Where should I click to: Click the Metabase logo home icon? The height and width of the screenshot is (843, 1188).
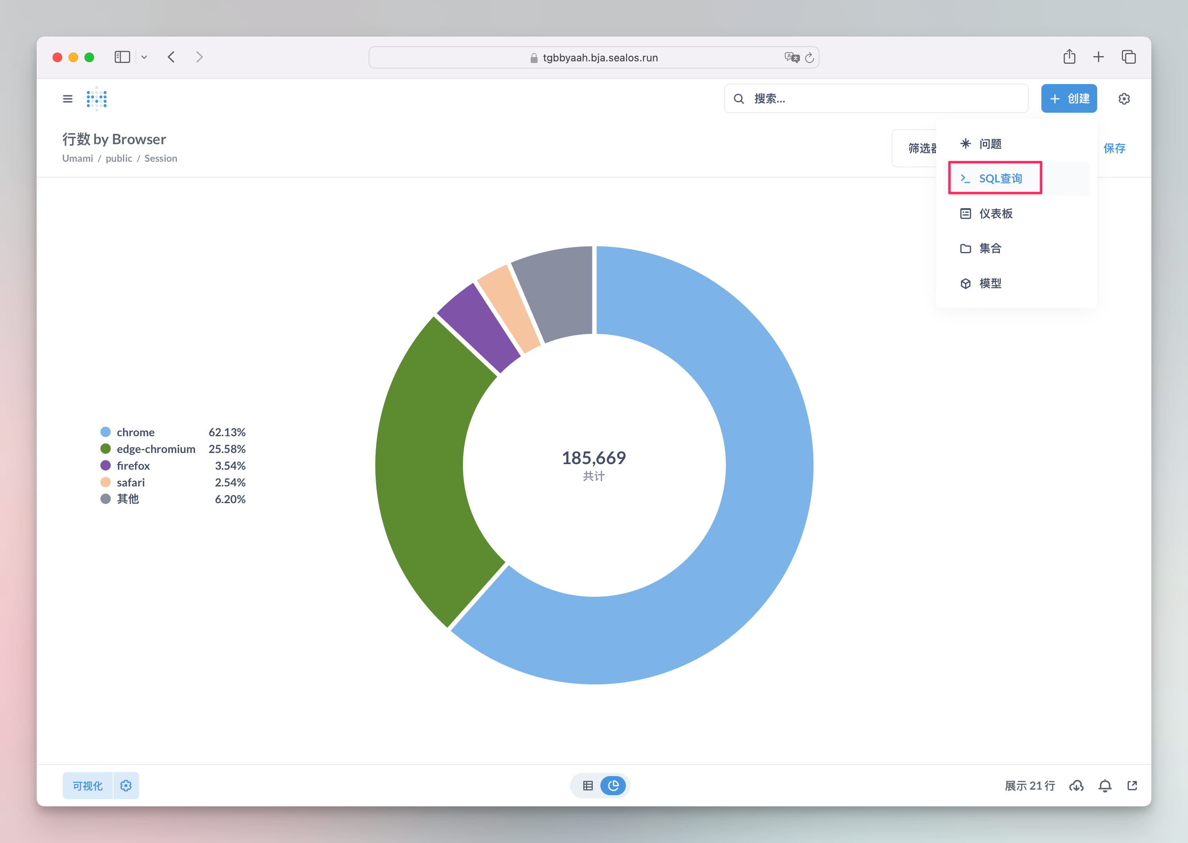[96, 99]
